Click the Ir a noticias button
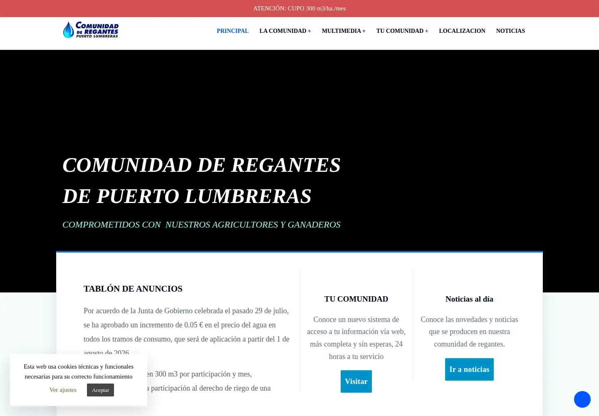Viewport: 599px width, 416px height. tap(469, 369)
